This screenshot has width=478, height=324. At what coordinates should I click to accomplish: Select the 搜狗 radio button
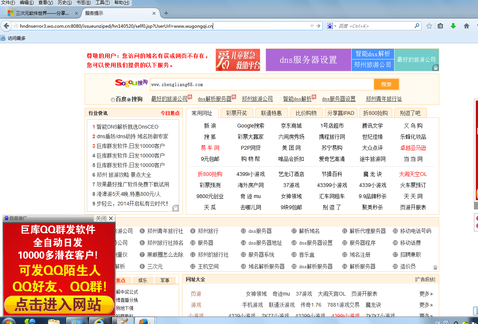click(x=129, y=99)
